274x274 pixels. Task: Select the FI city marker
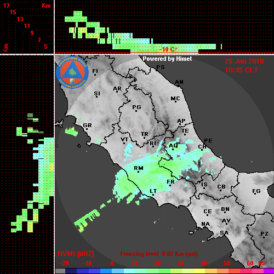(x=95, y=75)
